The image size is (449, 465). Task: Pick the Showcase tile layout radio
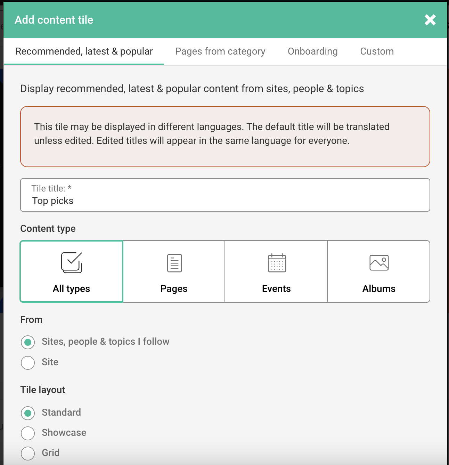coord(28,433)
